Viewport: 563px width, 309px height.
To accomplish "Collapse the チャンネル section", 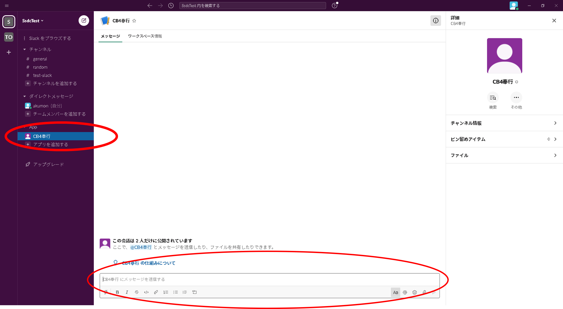I will pos(25,49).
